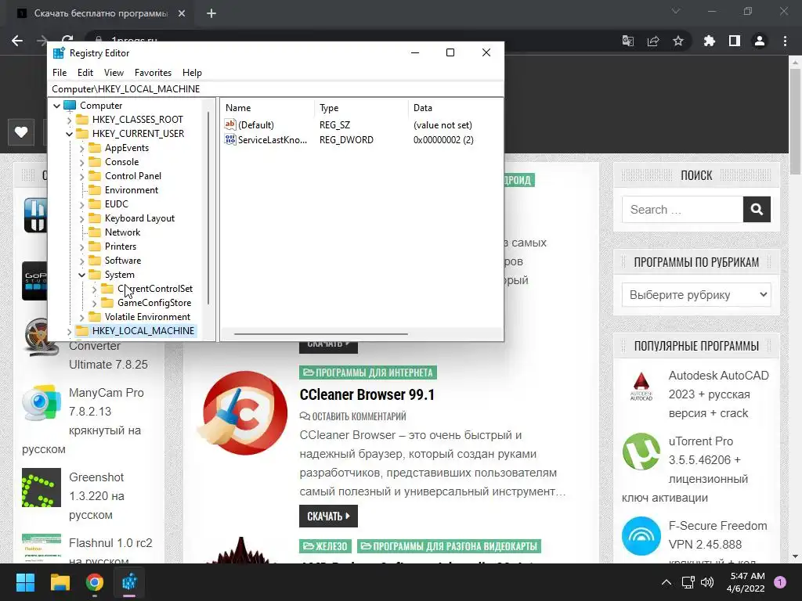Click the ЖЕЛЕЗО category tag

[x=325, y=546]
